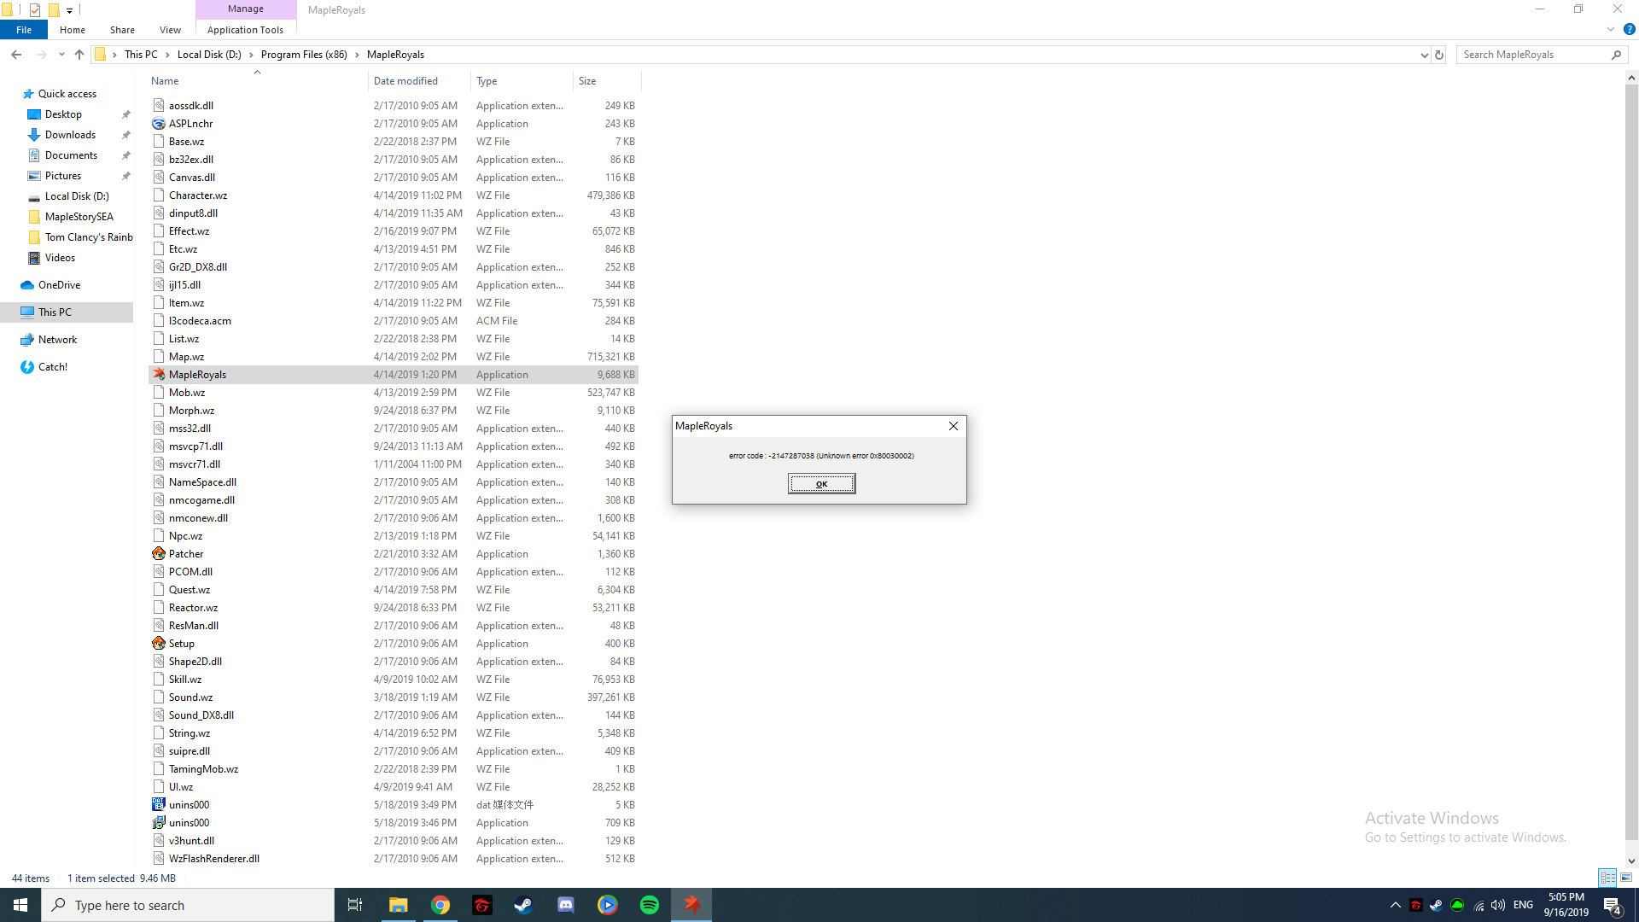Open Chrome from the taskbar
The height and width of the screenshot is (922, 1639).
(x=440, y=905)
